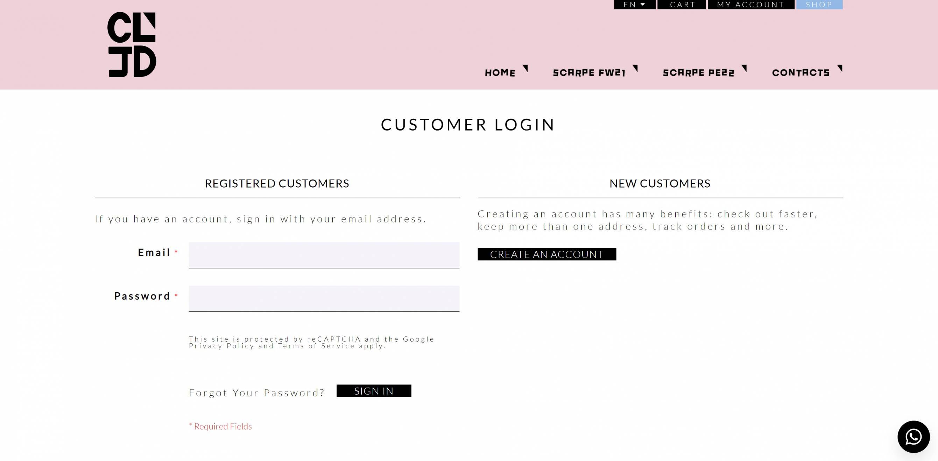Screen dimensions: 938x461
Task: Click the arrow next to CONTACTS
Action: [x=840, y=68]
